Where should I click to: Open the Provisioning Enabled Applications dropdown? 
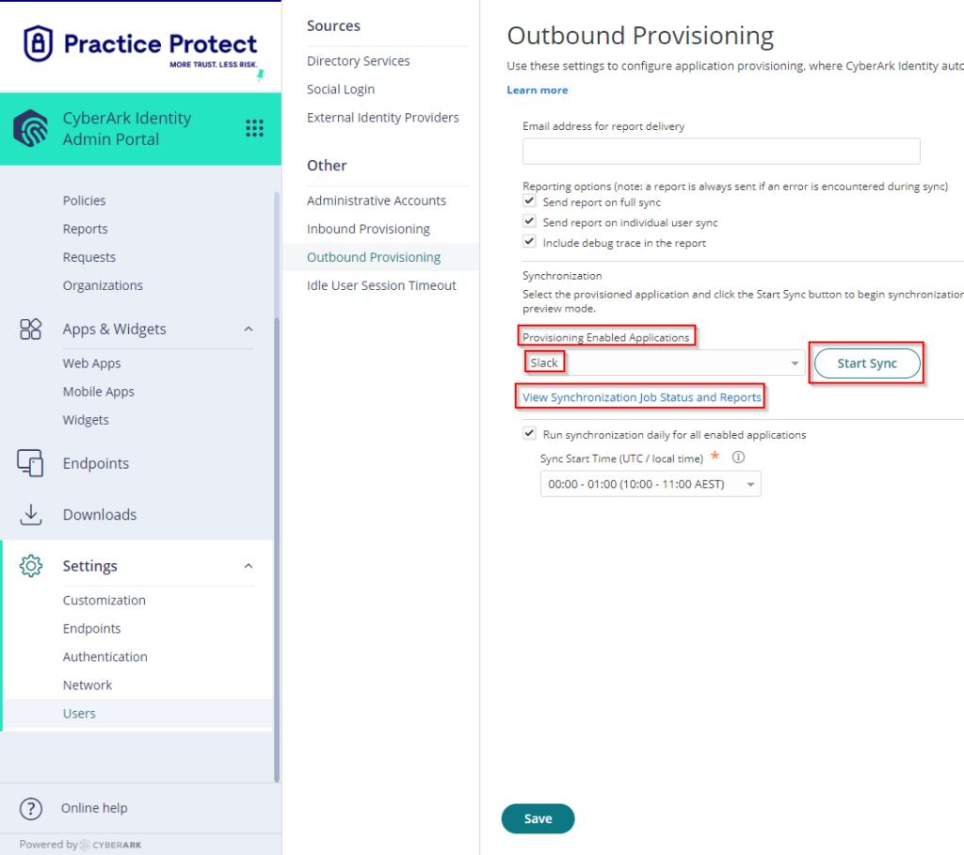tap(664, 363)
